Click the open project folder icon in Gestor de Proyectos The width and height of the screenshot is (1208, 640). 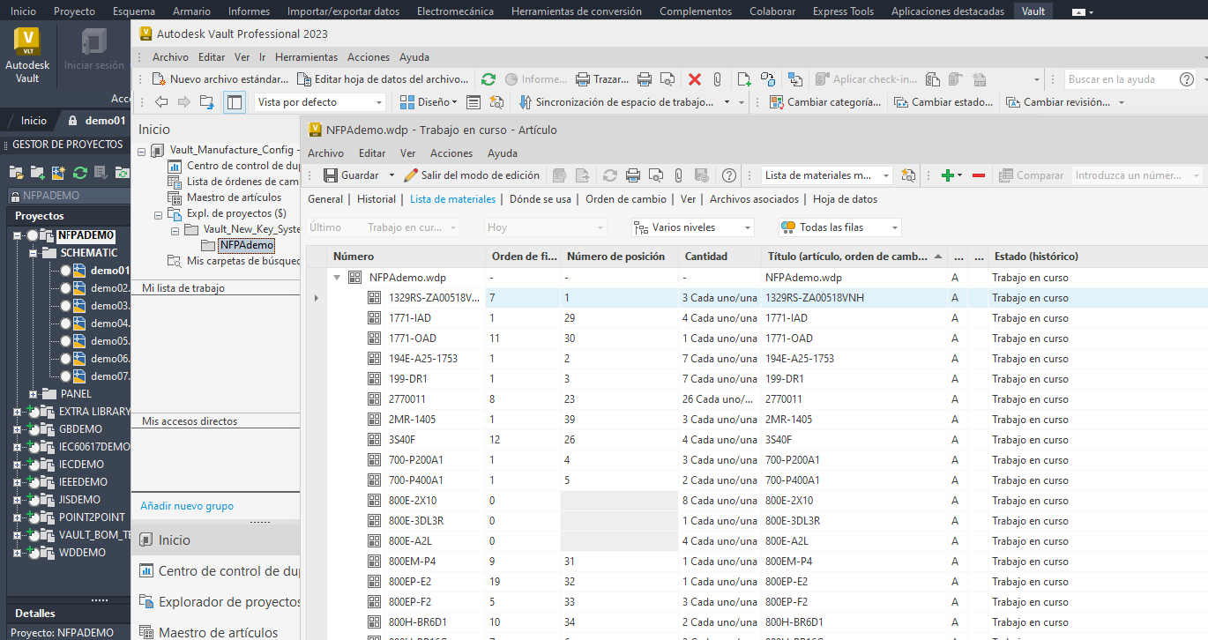pos(16,172)
